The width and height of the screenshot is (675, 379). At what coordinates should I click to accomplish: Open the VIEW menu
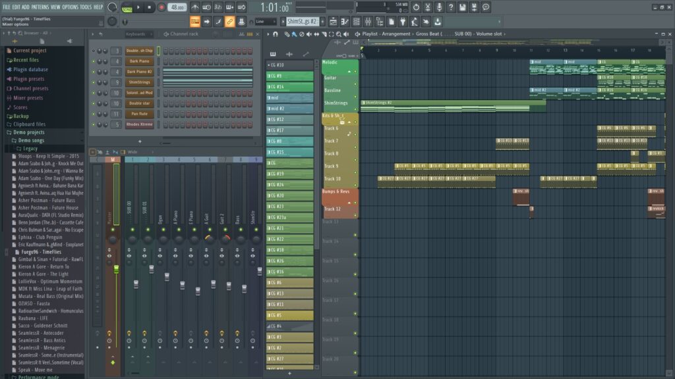pyautogui.click(x=55, y=7)
